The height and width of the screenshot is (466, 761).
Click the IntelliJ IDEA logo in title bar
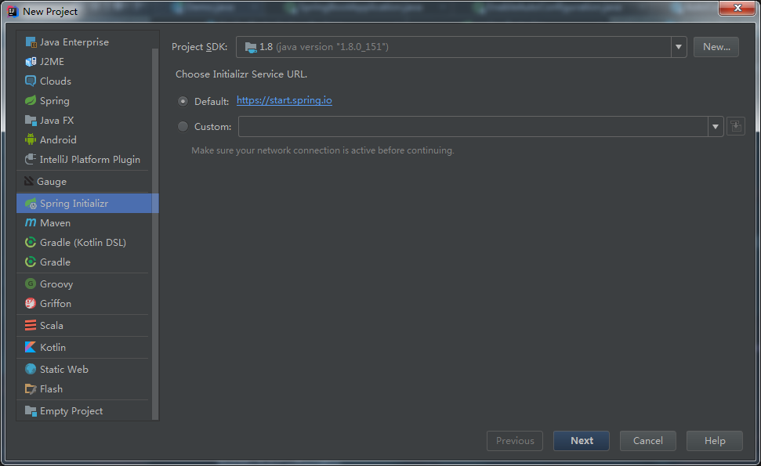coord(13,11)
